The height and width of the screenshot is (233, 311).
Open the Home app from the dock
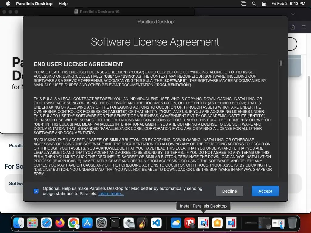[217, 223]
